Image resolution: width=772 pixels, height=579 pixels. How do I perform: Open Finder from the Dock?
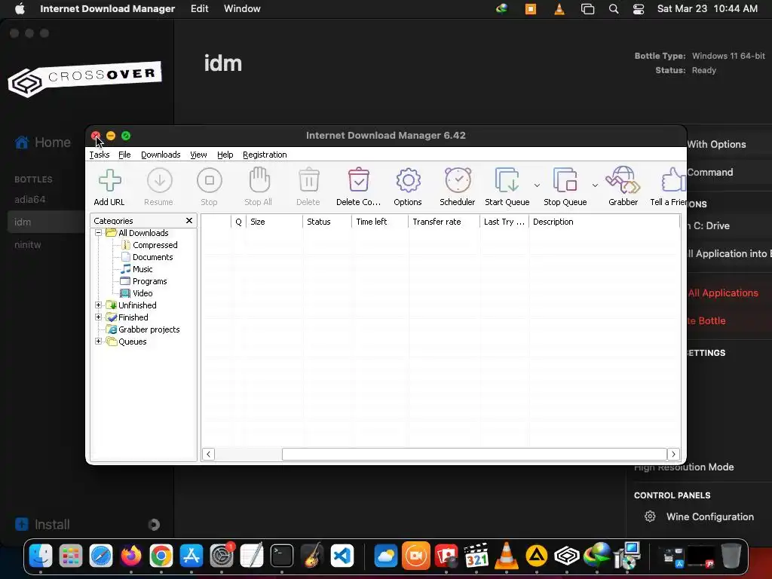click(x=41, y=556)
